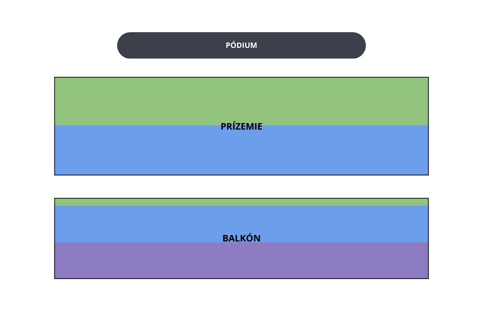This screenshot has height=322, width=483.
Task: Click the empty white area below the Balkón
Action: (x=242, y=300)
